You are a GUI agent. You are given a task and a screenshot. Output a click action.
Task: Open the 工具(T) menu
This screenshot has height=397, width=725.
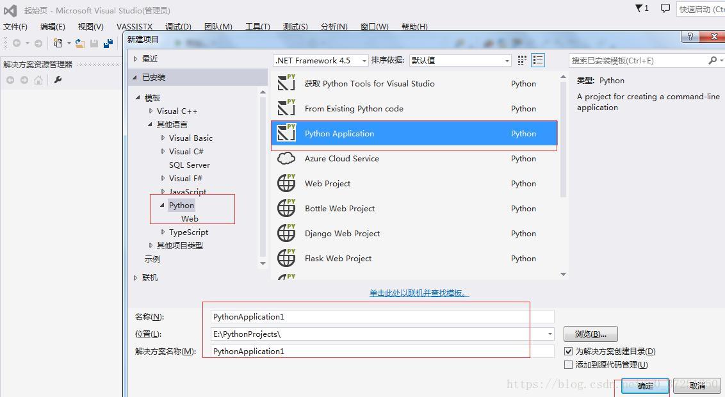[x=257, y=27]
